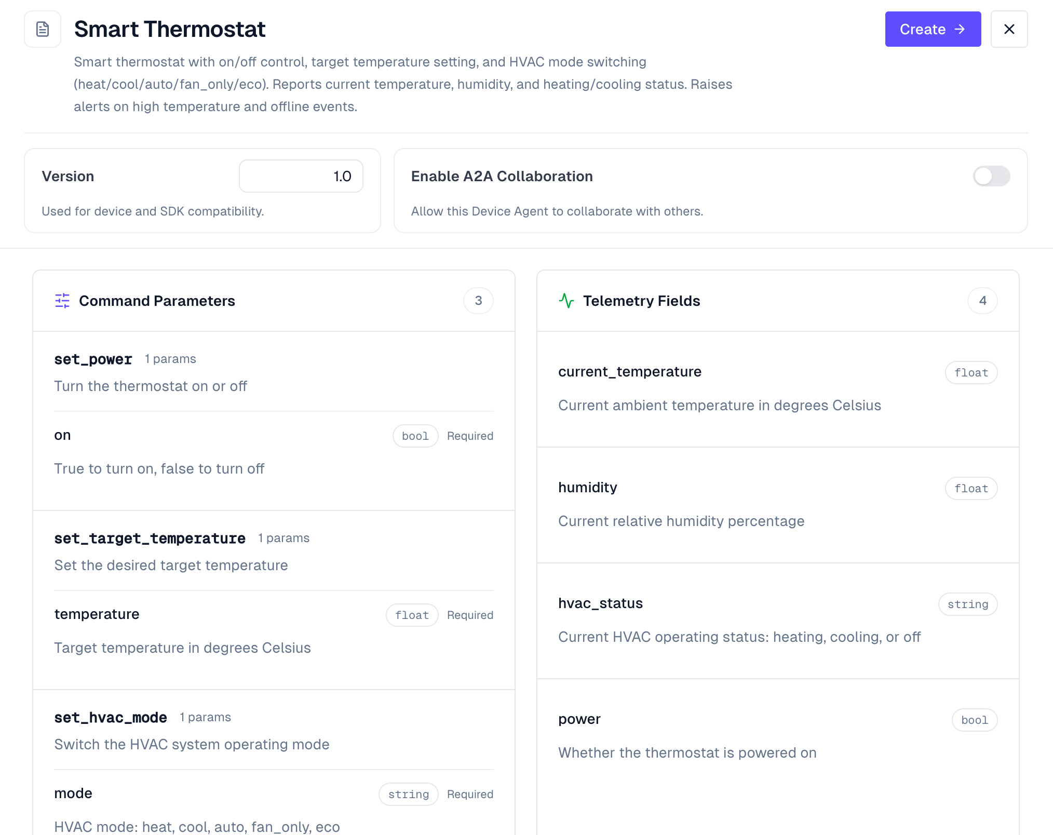Click 'Switch the HVAC system operating mode' text

[x=192, y=744]
